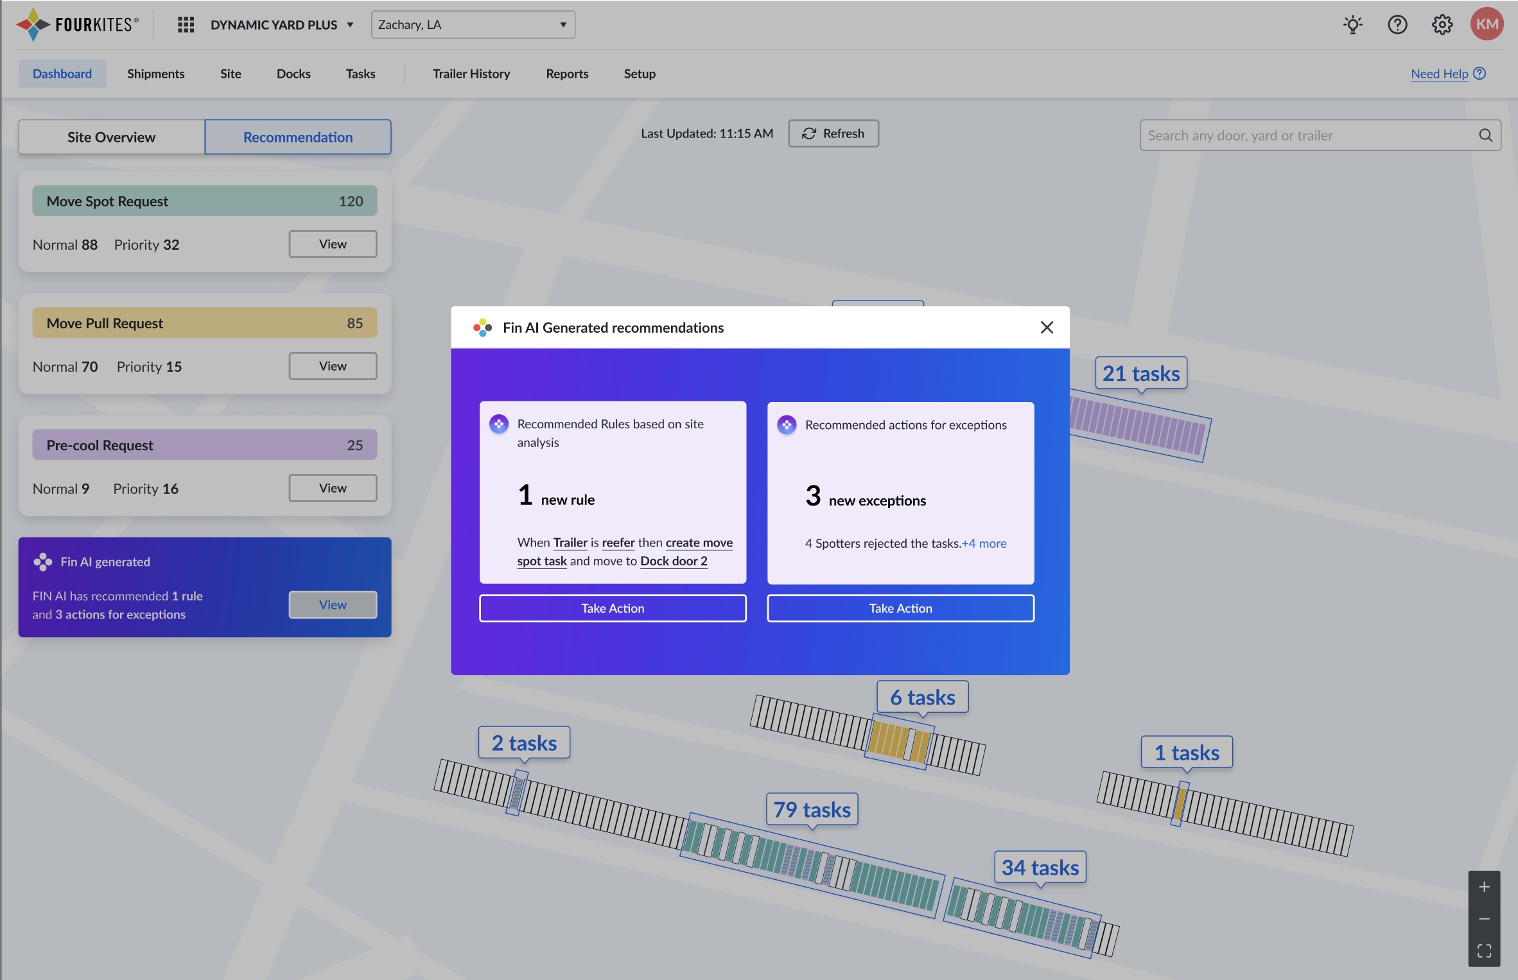Open the KM user avatar menu
Viewport: 1518px width, 980px height.
click(x=1487, y=24)
